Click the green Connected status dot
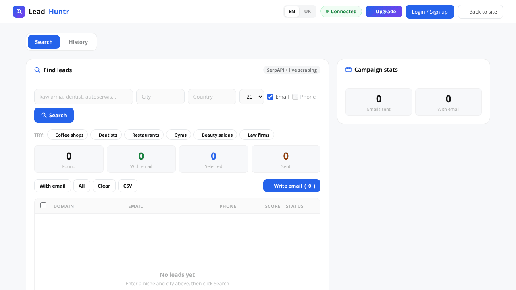The height and width of the screenshot is (290, 516). [x=327, y=12]
